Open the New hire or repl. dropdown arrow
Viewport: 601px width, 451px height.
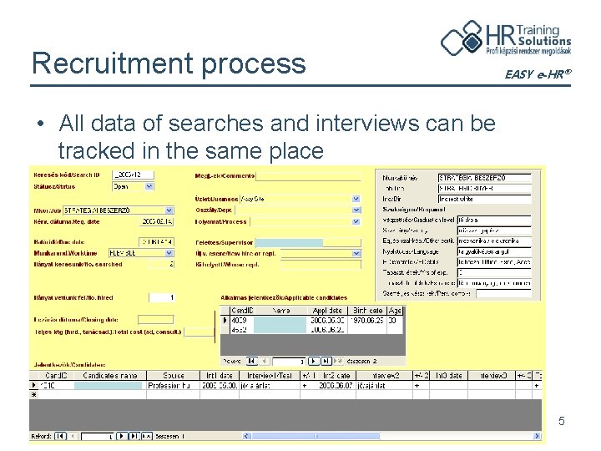(356, 253)
